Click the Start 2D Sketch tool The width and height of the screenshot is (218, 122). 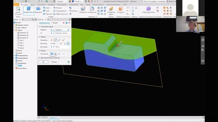[18, 11]
